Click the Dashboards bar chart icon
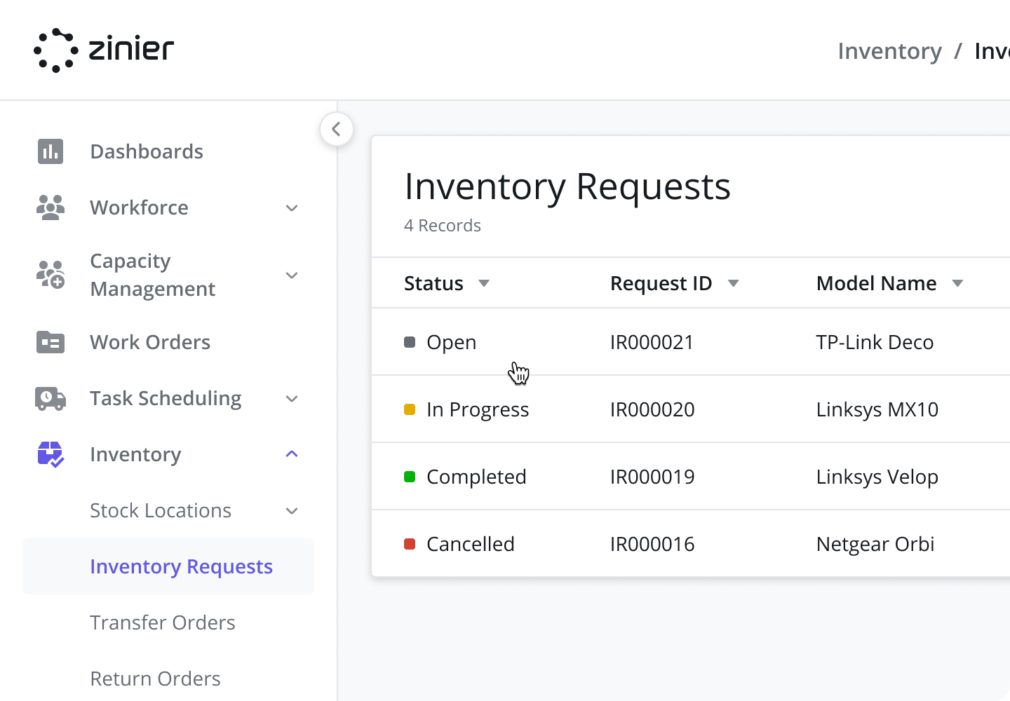Image resolution: width=1010 pixels, height=701 pixels. 50,151
